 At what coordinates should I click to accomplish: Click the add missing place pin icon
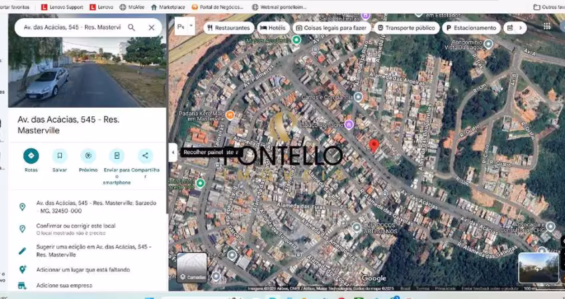point(23,270)
